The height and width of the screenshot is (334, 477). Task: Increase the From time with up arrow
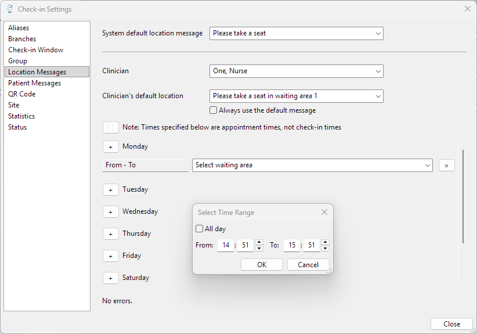259,242
